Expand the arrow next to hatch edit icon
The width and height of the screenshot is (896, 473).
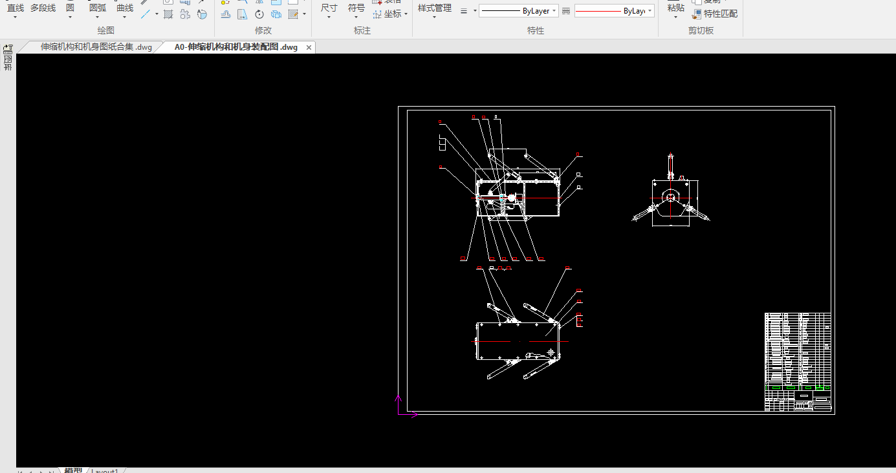[305, 14]
